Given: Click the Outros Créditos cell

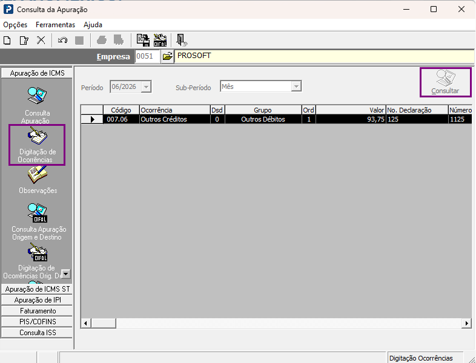Looking at the screenshot, I should tap(175, 119).
